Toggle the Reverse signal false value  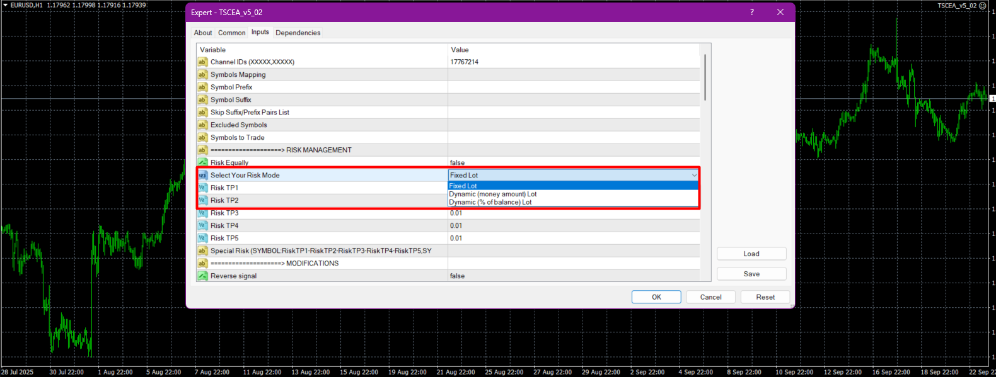pos(457,276)
